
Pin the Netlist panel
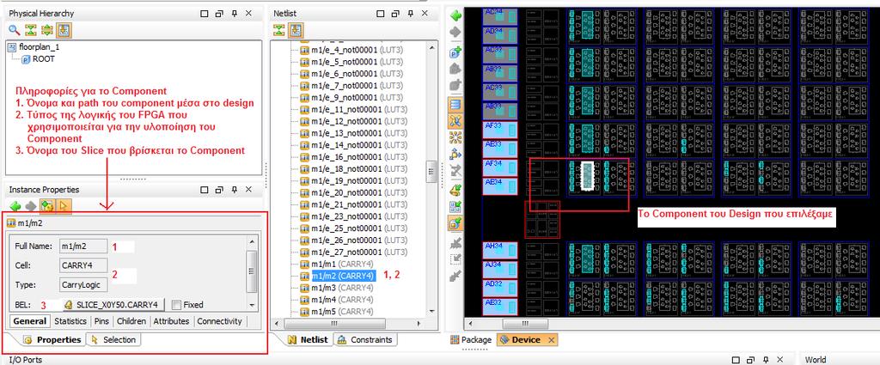pos(412,14)
